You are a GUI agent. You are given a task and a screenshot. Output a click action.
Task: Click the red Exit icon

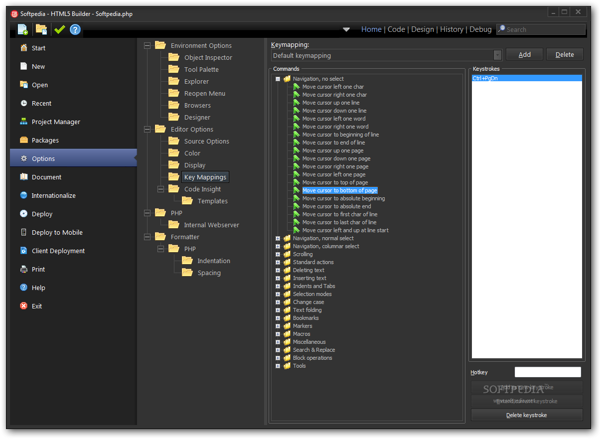[x=23, y=306]
